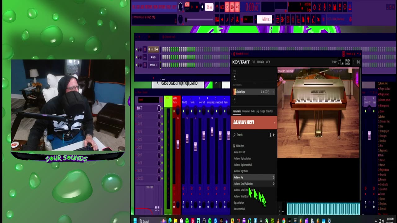This screenshot has width=397, height=223.
Task: Select effect Slot 2 in mixer
Action: (x=148, y=116)
